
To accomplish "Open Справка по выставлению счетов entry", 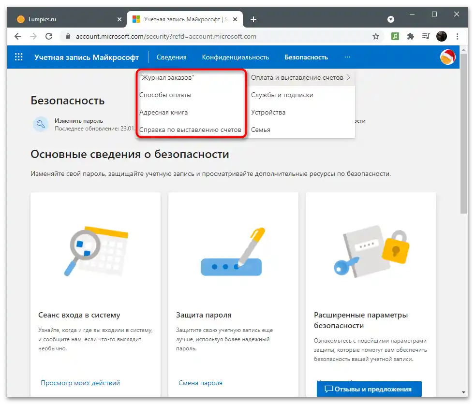I will click(x=191, y=130).
